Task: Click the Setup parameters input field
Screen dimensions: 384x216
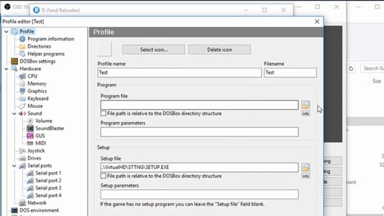Action: coord(199,194)
